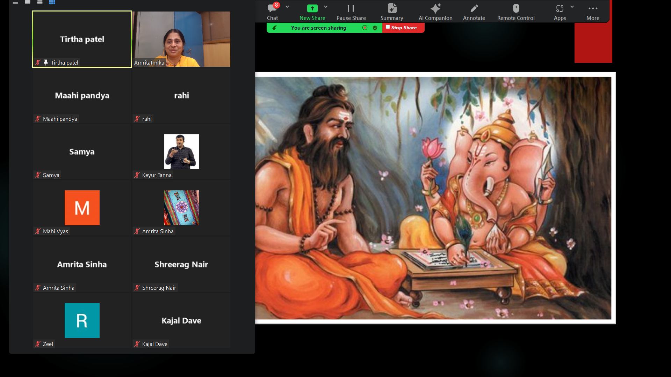Minimize the participant video panel
This screenshot has width=671, height=377.
coord(15,2)
